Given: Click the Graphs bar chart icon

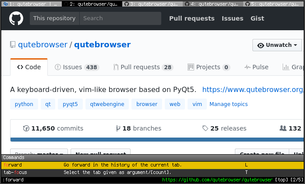Looking at the screenshot, I should click(286, 67).
